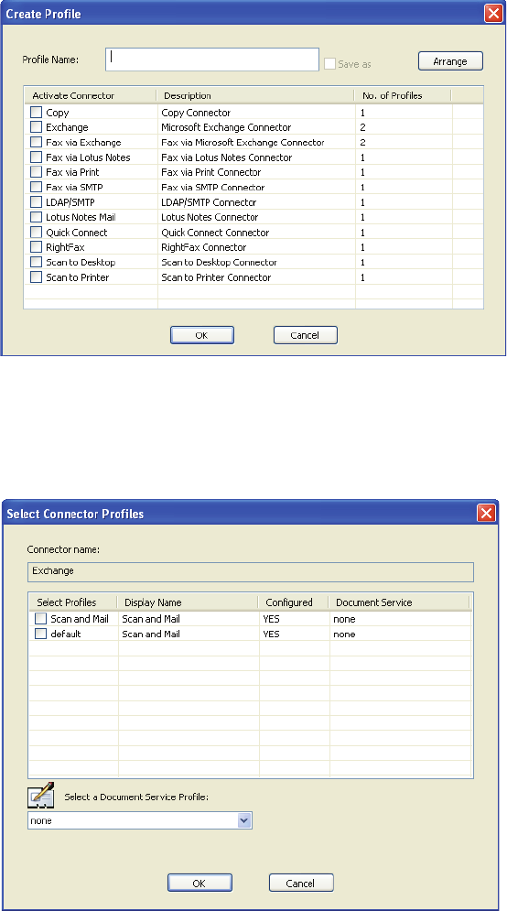
Task: Click OK in Select Connector Profiles
Action: (x=200, y=884)
